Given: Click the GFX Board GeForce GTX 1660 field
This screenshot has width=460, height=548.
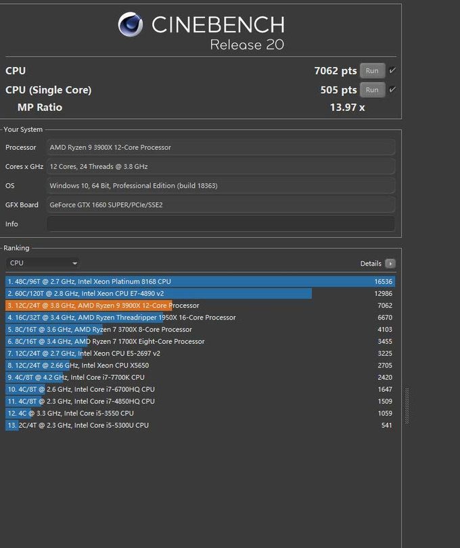Looking at the screenshot, I should [x=221, y=205].
